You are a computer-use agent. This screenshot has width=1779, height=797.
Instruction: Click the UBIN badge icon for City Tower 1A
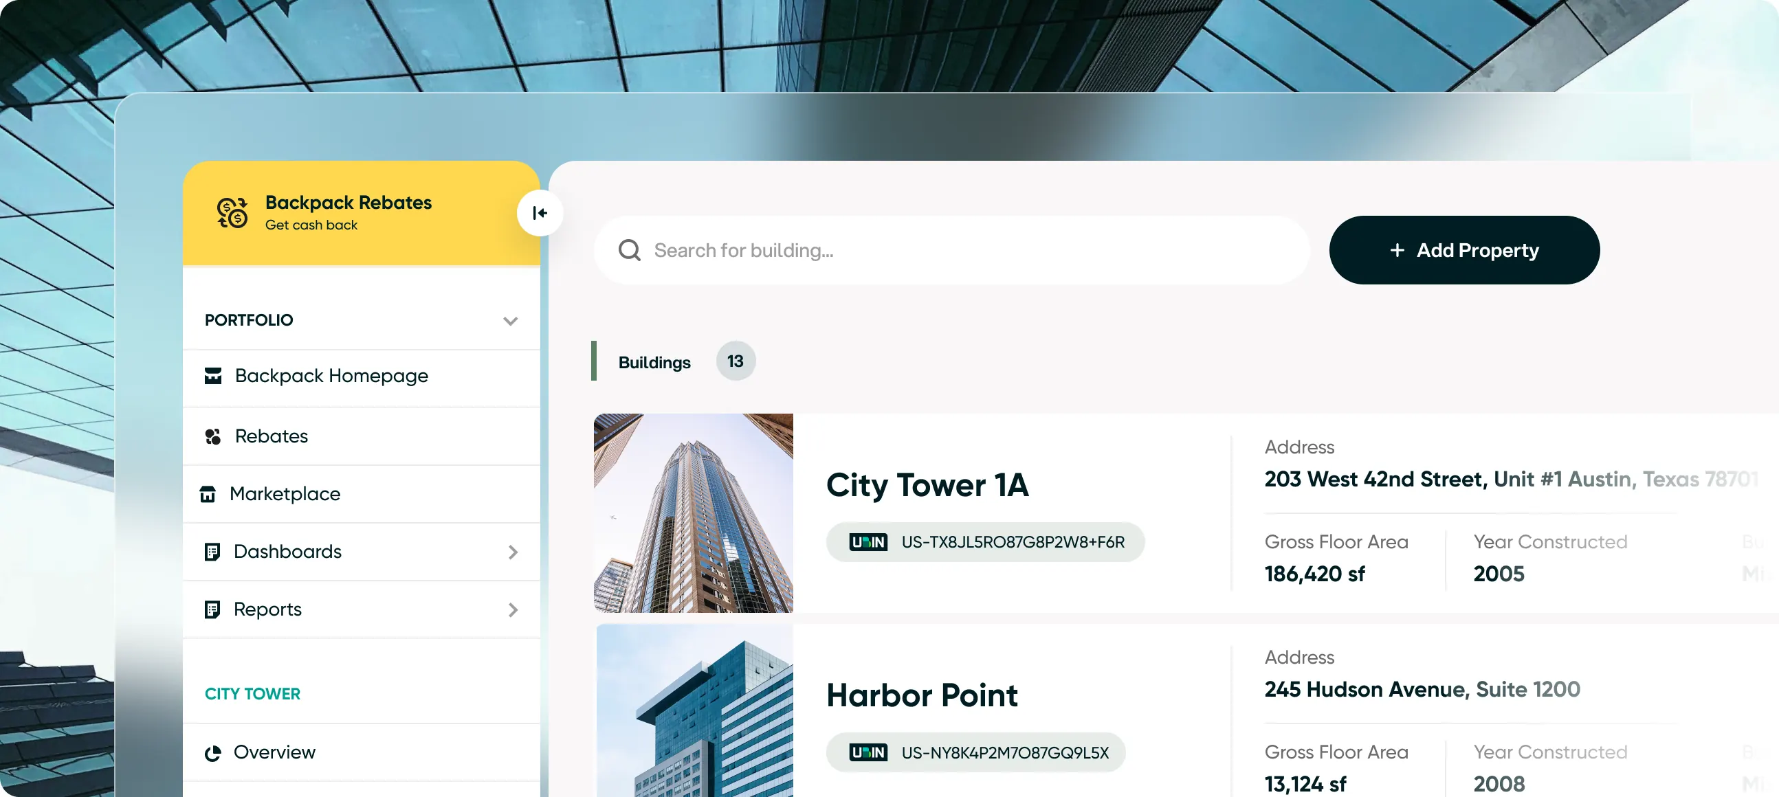tap(868, 542)
